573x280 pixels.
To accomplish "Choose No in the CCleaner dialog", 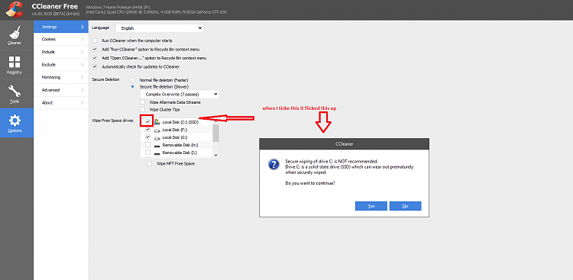I will coord(405,206).
